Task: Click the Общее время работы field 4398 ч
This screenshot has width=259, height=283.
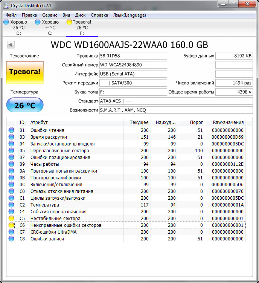Action: click(234, 92)
